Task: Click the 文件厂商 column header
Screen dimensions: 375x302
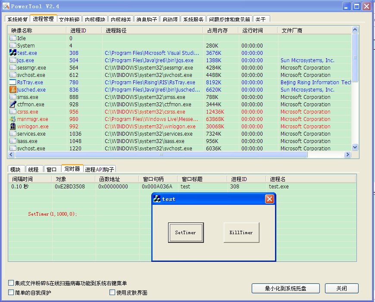Action: click(315, 30)
